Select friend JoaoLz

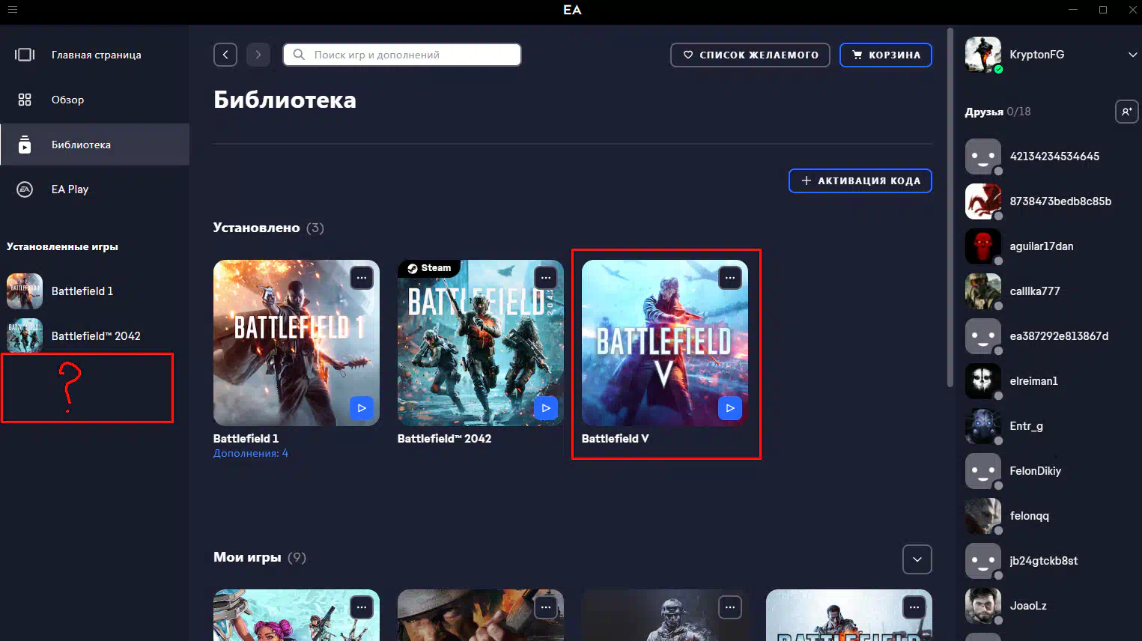(x=1050, y=606)
